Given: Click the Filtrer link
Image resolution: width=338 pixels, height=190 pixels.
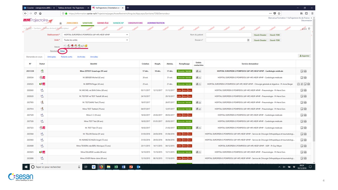Looking at the screenshot, I should [62, 51].
